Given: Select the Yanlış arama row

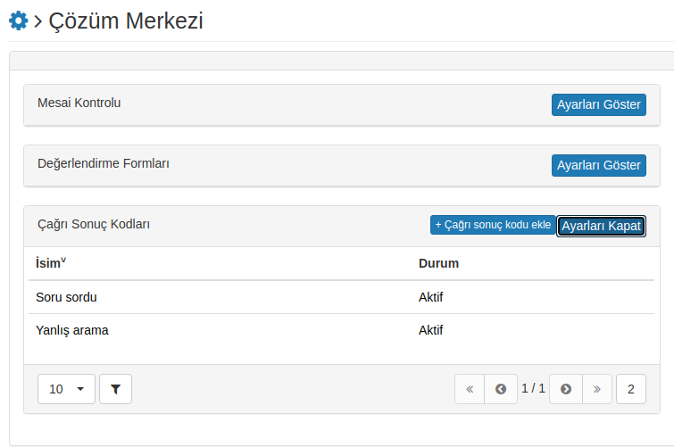Looking at the screenshot, I should click(x=341, y=330).
